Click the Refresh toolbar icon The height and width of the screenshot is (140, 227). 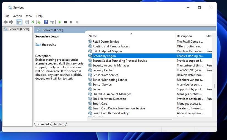(x=32, y=22)
